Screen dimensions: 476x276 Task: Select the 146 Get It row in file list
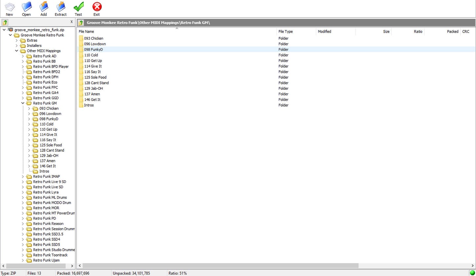(x=276, y=100)
